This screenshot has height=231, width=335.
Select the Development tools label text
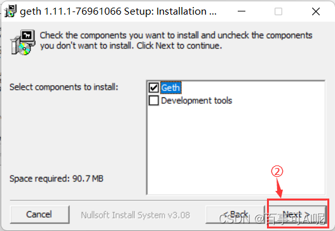[196, 101]
